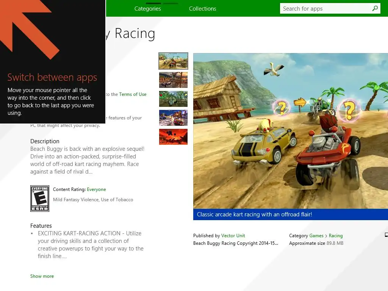Open the Racing subcategory link
Image resolution: width=388 pixels, height=291 pixels.
click(x=336, y=236)
